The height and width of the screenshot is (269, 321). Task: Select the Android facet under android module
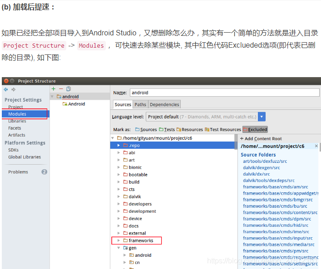76,104
